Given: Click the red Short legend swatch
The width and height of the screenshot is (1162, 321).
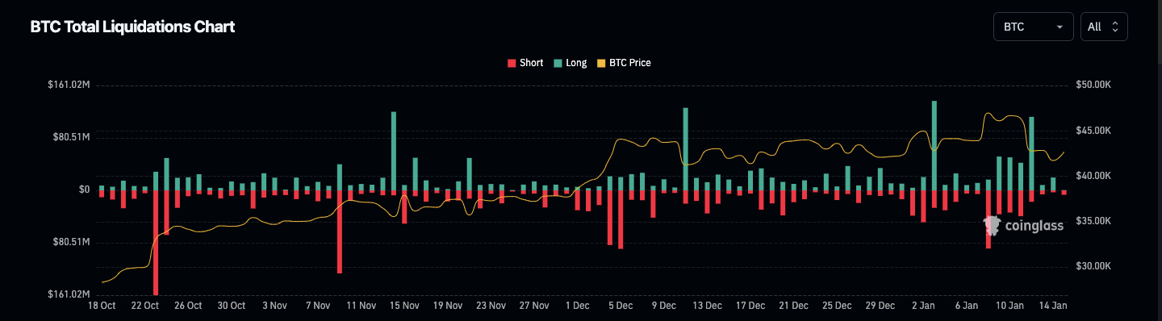Looking at the screenshot, I should (511, 63).
